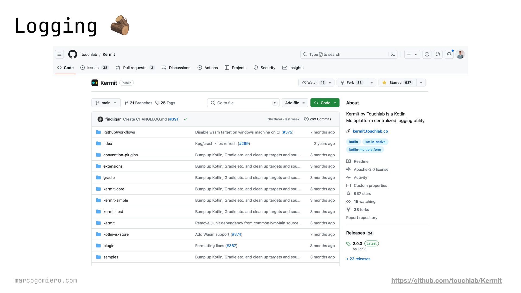Expand the Fork options dropdown arrow
521x293 pixels.
(x=371, y=82)
